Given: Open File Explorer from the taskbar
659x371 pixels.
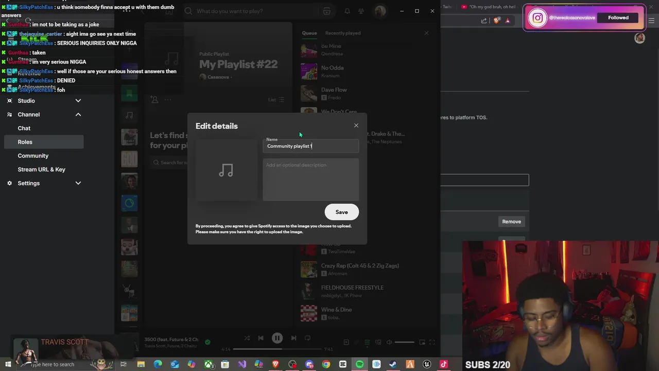Looking at the screenshot, I should (141, 364).
